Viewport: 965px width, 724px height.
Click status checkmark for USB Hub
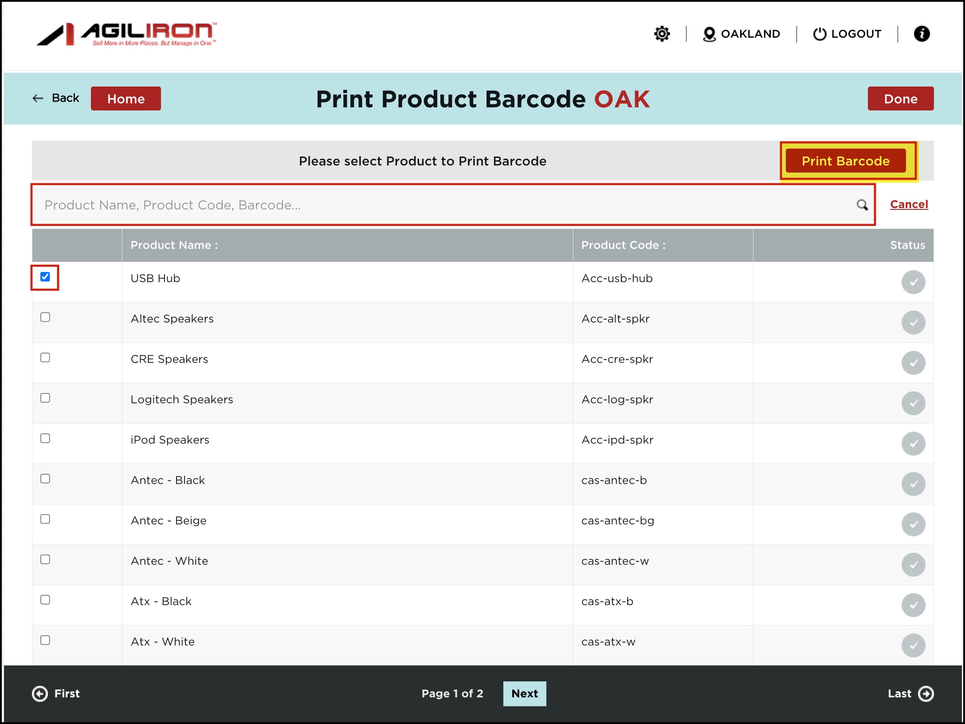[x=913, y=282]
